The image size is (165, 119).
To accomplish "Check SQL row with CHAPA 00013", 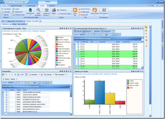I will point(78,44).
